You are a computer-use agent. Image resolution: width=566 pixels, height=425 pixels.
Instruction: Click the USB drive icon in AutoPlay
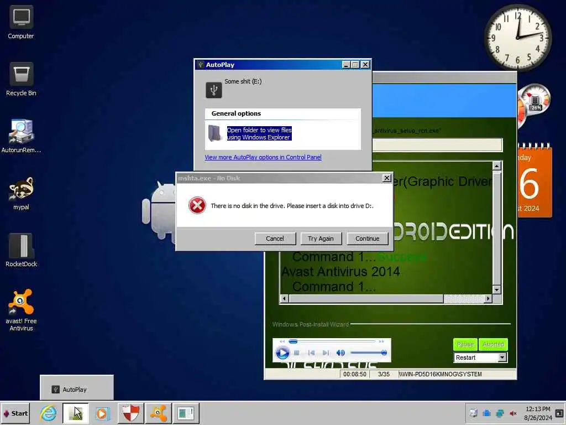click(x=214, y=90)
